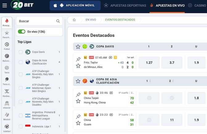Select Tenis de mesa paddle icon
This screenshot has height=134, width=207.
[x=7, y=81]
